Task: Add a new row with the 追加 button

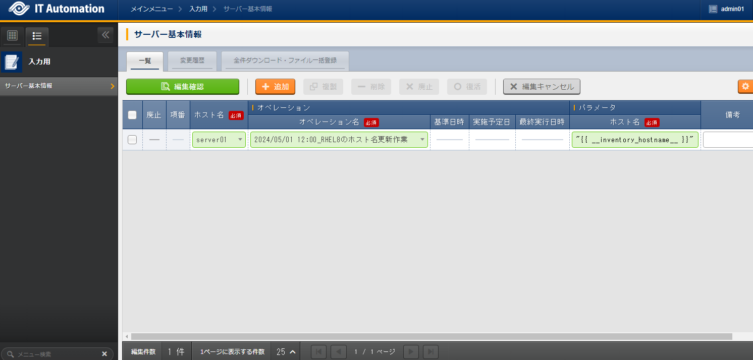Action: pos(275,86)
